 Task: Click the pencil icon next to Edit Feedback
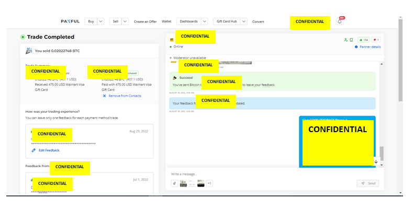click(x=33, y=150)
